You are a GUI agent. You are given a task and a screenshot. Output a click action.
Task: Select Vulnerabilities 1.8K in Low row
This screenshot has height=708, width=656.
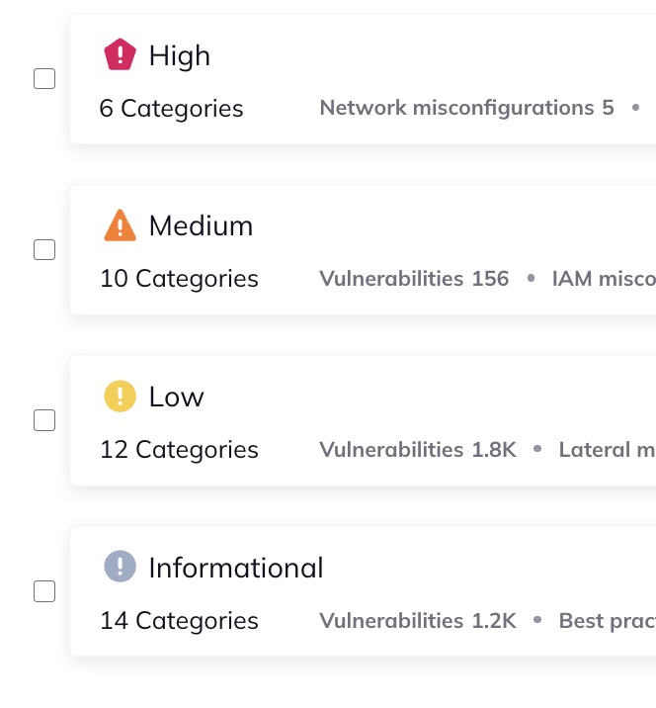tap(418, 450)
